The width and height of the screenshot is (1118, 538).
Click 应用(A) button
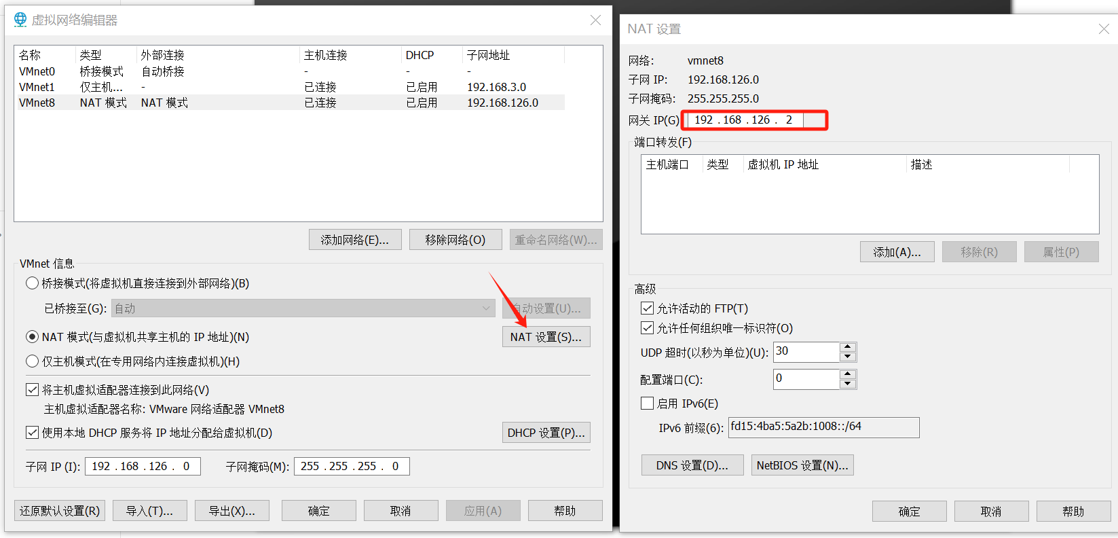pos(483,511)
